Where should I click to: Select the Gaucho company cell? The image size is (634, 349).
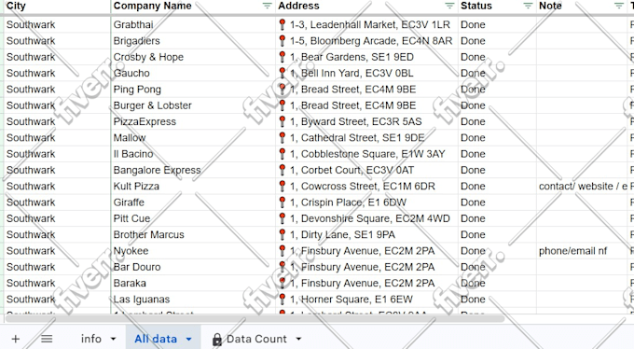tap(193, 74)
